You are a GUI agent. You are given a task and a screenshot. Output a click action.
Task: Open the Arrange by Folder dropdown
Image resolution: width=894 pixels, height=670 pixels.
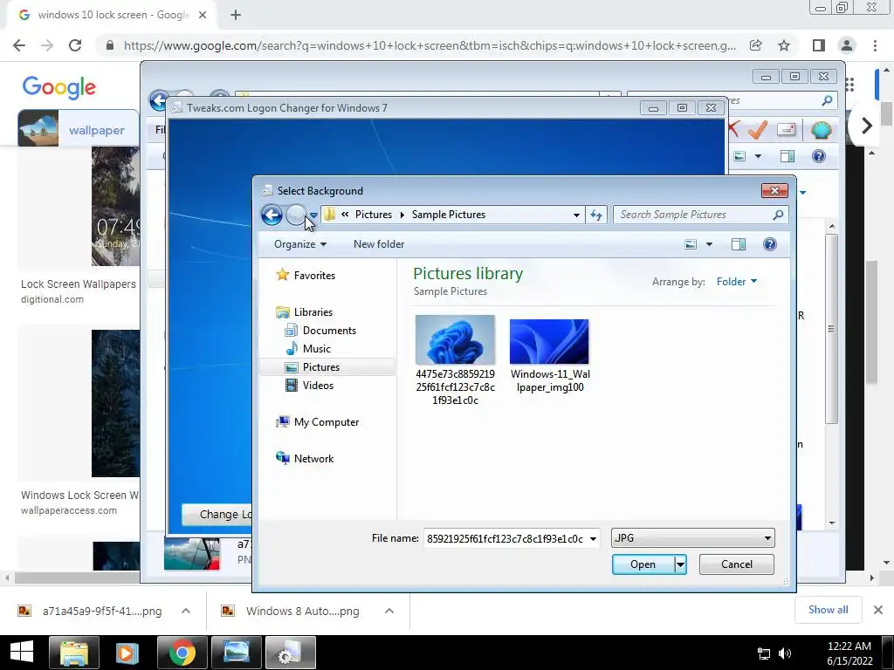click(737, 282)
